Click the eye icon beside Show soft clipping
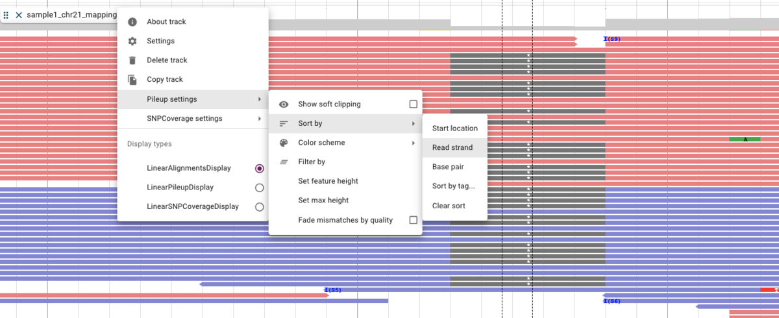779x318 pixels. pyautogui.click(x=284, y=104)
